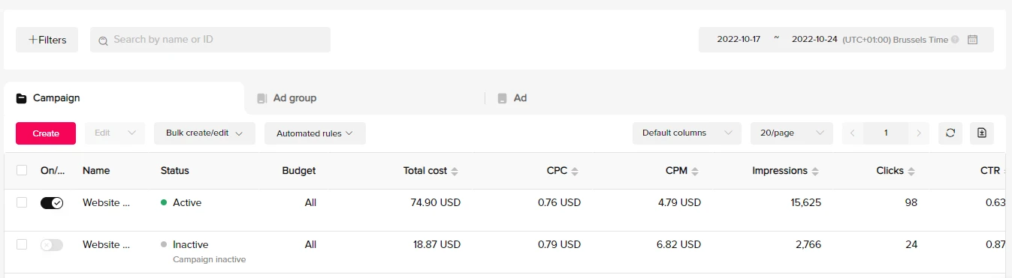Sort by Impressions column arrows

(x=815, y=172)
